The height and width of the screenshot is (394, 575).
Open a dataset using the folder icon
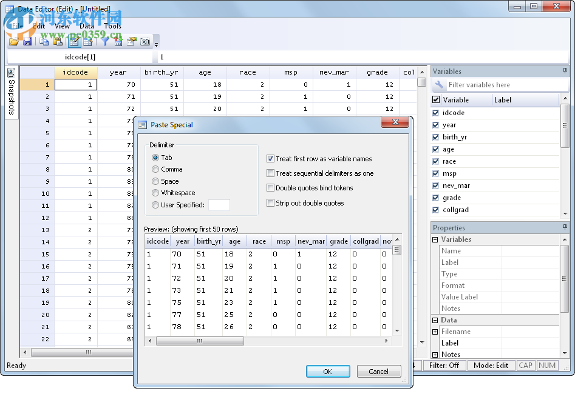[x=13, y=41]
